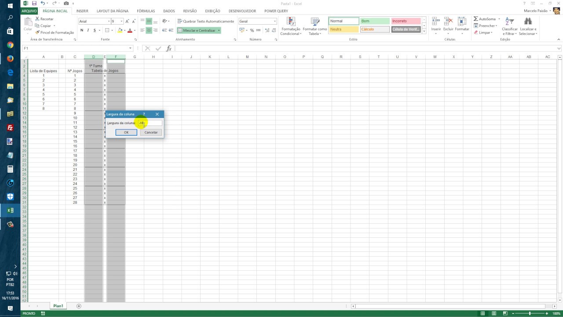This screenshot has width=563, height=317.
Task: Toggle align text left
Action: pos(142,30)
